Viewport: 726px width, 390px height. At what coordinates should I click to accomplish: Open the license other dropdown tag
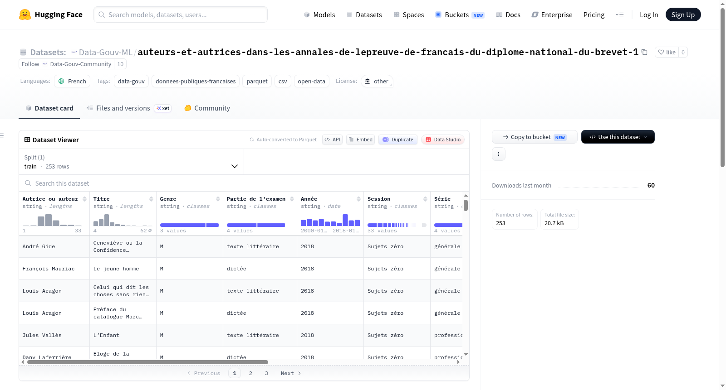click(x=377, y=81)
